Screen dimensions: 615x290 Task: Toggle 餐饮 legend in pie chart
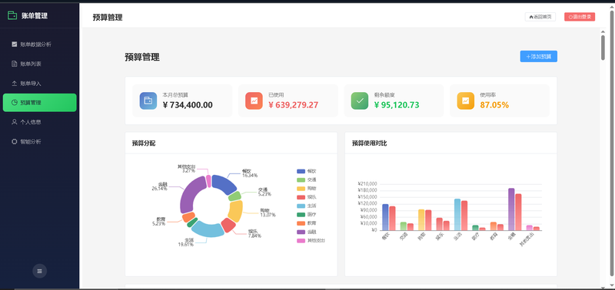(307, 171)
